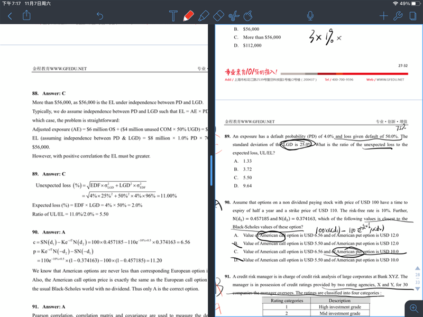Screen dimensions: 423x317
Task: Tap the line starting "Expected loss (%) = EDF × LGD"
Action: point(87,206)
